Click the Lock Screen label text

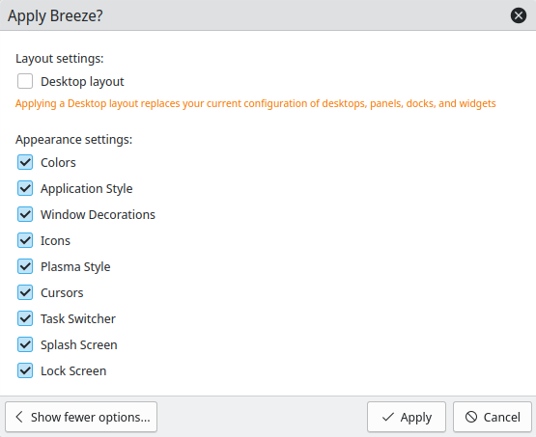pyautogui.click(x=73, y=370)
